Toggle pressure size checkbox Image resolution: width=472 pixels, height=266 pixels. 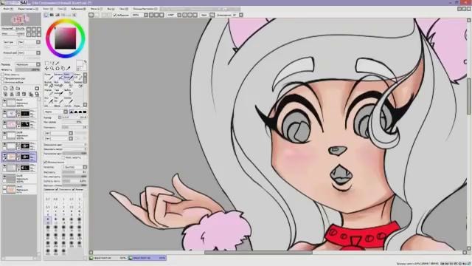73,189
